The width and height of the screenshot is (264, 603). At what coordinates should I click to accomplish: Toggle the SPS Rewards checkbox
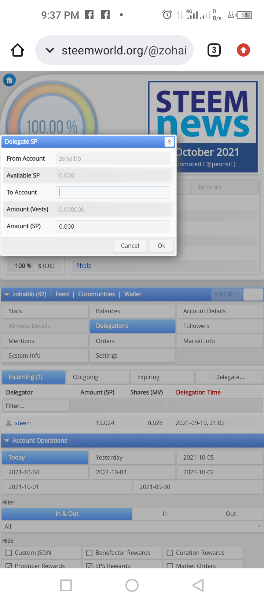89,565
